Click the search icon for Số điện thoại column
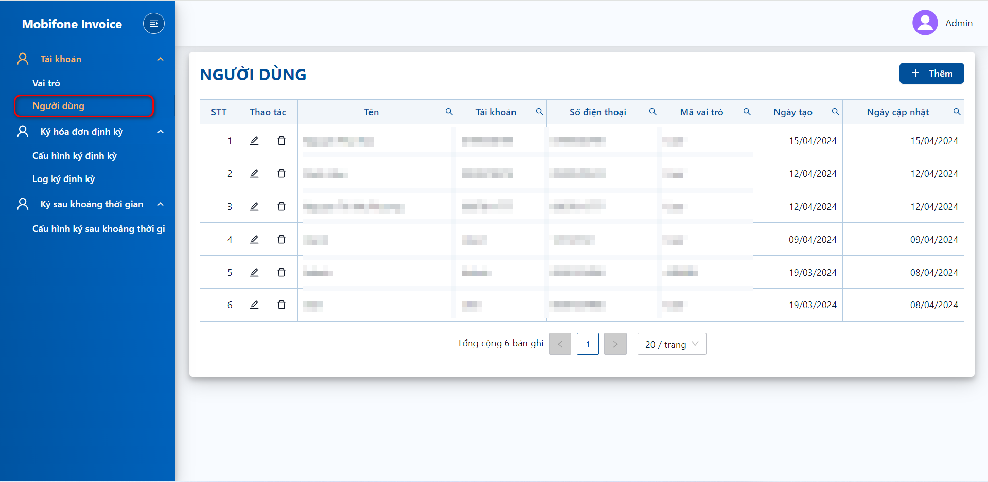 pyautogui.click(x=652, y=112)
